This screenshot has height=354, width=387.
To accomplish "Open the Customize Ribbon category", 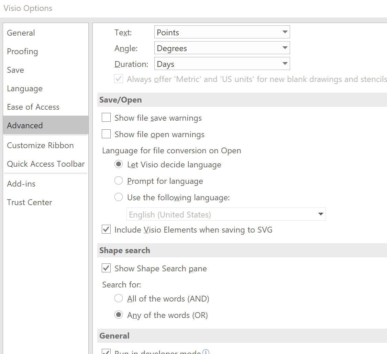I will click(x=40, y=145).
